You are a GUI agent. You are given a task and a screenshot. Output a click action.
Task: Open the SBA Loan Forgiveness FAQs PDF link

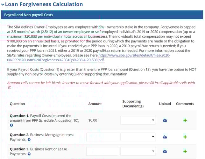coord(88,58)
